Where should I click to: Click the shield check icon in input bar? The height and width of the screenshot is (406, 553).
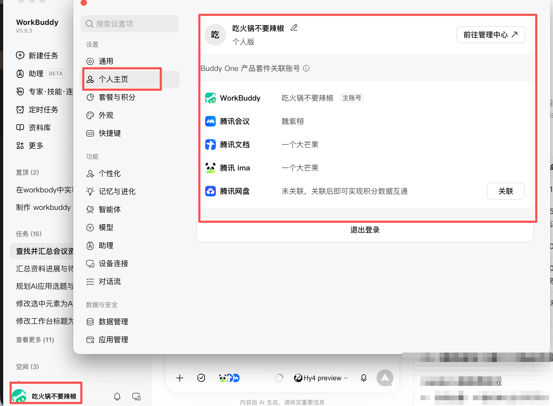coord(201,378)
